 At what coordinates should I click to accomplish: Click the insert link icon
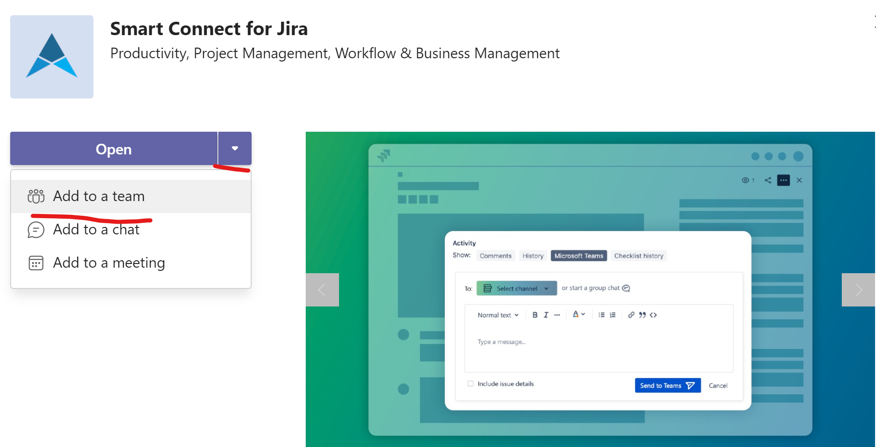pyautogui.click(x=631, y=315)
